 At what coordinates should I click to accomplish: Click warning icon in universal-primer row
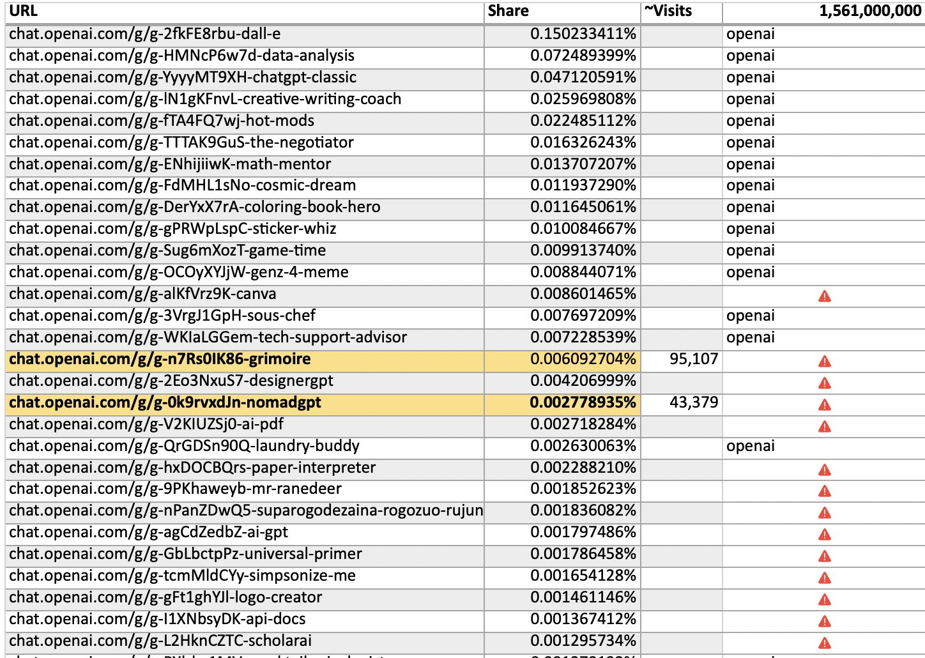[x=825, y=556]
